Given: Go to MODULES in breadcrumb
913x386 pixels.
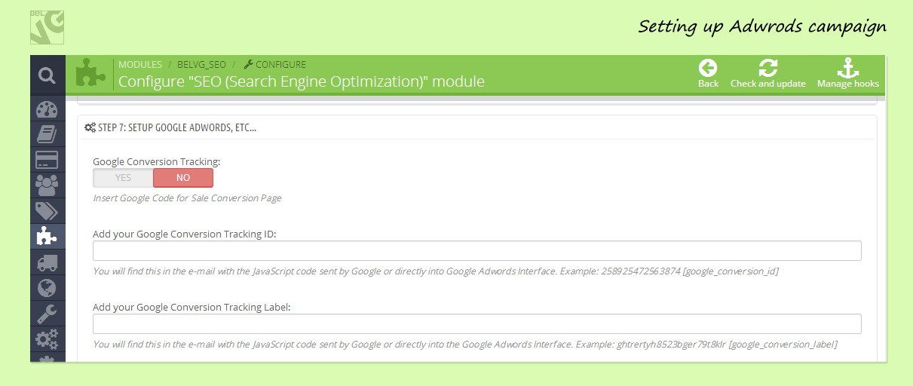Looking at the screenshot, I should (x=140, y=65).
